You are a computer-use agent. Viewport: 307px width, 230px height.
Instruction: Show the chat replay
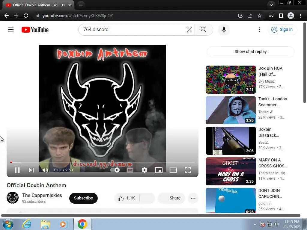[x=250, y=52]
